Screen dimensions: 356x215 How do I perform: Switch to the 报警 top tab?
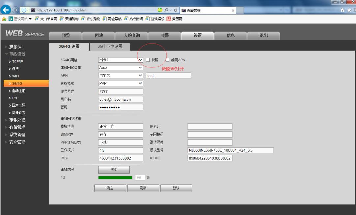[x=164, y=35]
